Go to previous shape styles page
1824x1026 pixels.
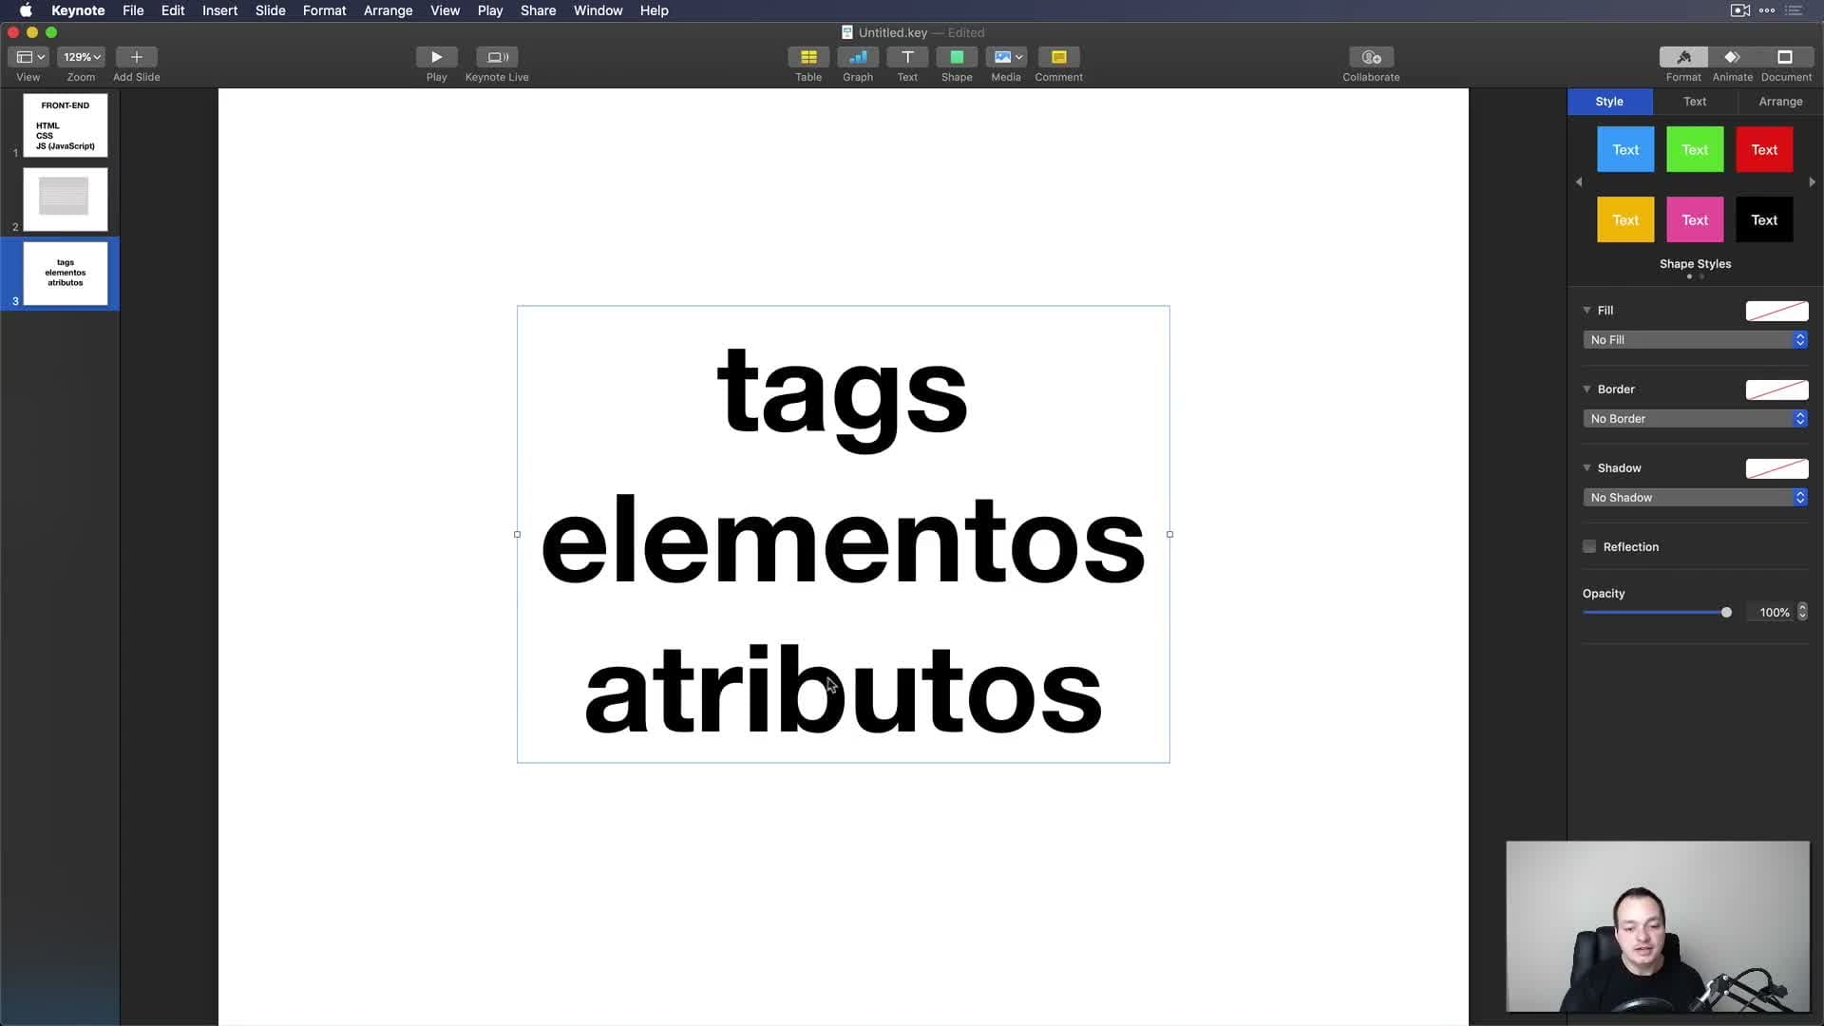[1579, 181]
